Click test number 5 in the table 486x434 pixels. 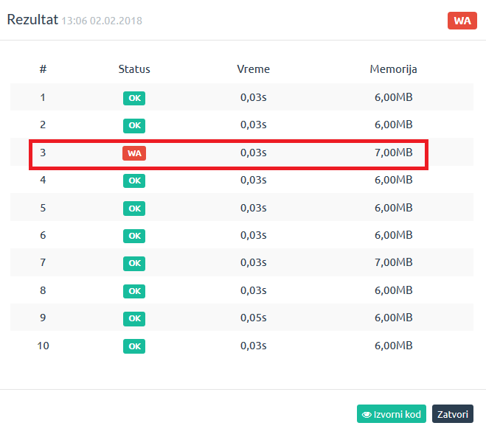(x=43, y=208)
